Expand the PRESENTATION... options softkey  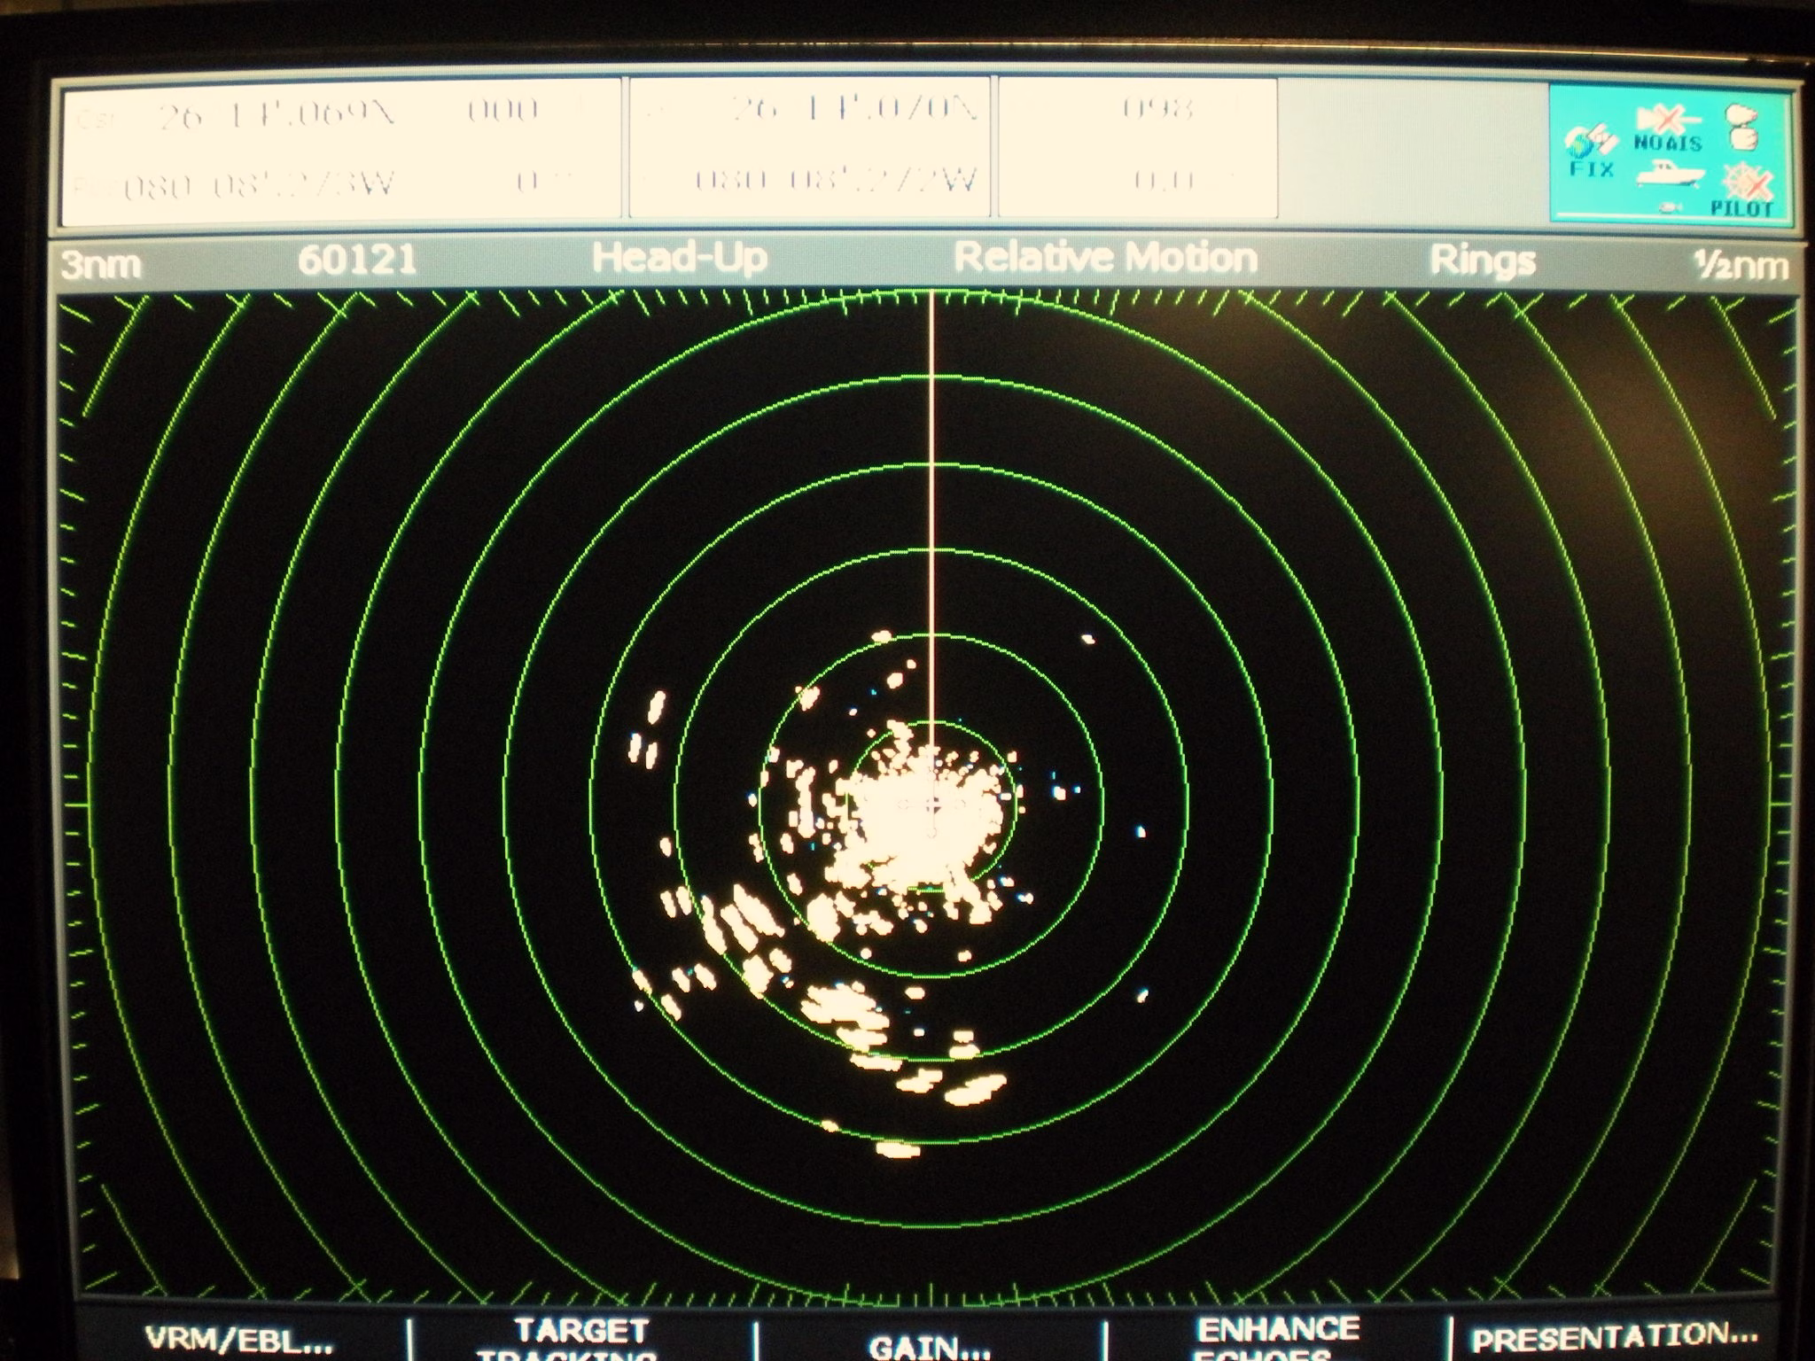pyautogui.click(x=1615, y=1336)
